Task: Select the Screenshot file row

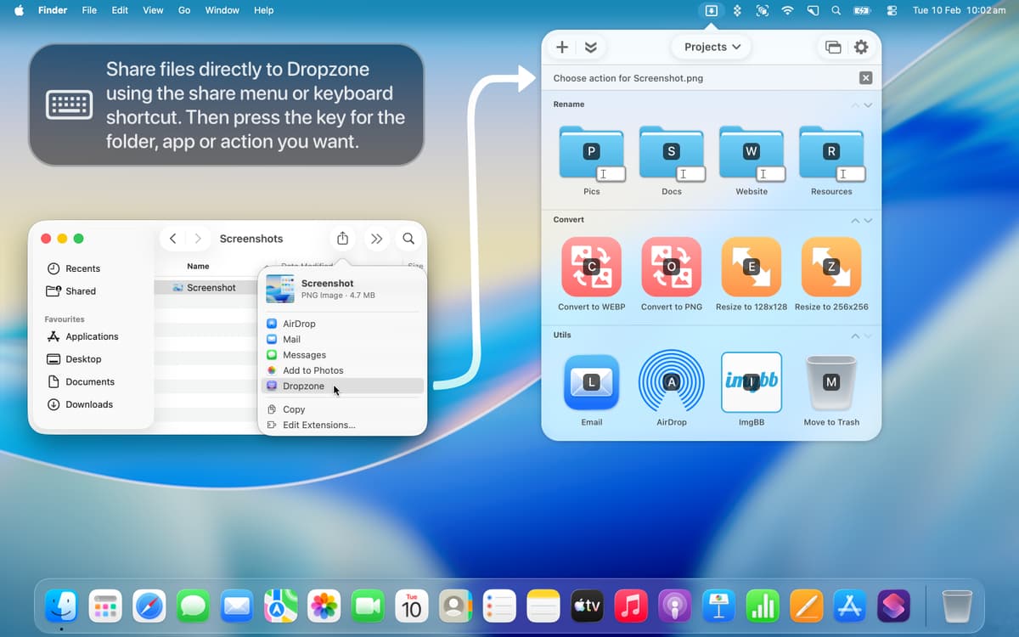Action: (211, 288)
